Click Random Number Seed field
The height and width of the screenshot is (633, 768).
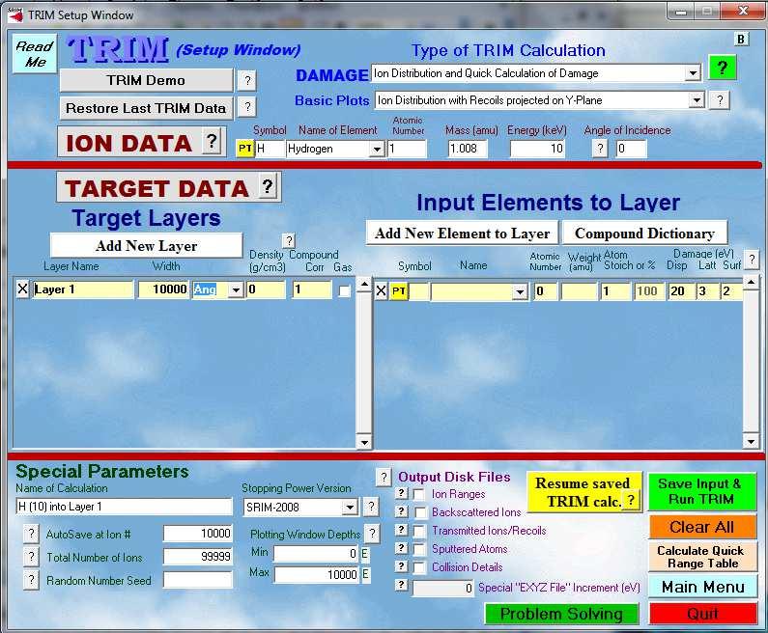(197, 580)
